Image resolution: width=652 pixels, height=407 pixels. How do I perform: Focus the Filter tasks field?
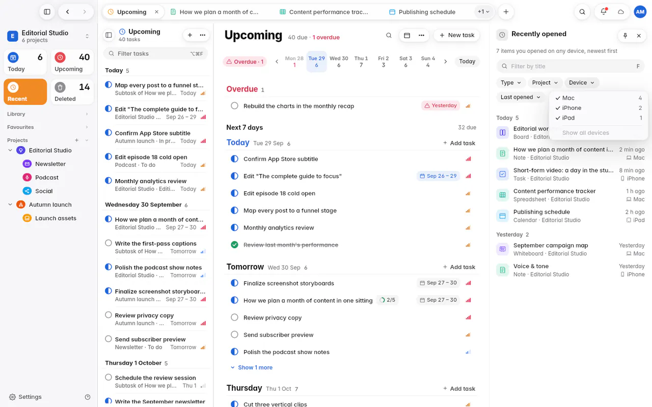pos(156,53)
